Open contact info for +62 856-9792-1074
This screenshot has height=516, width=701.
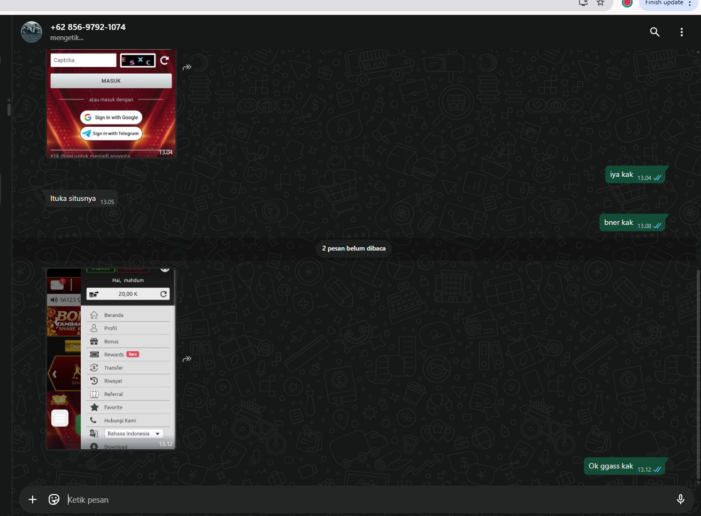[x=88, y=27]
